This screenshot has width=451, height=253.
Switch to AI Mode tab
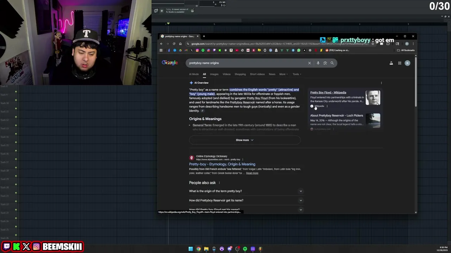[194, 74]
